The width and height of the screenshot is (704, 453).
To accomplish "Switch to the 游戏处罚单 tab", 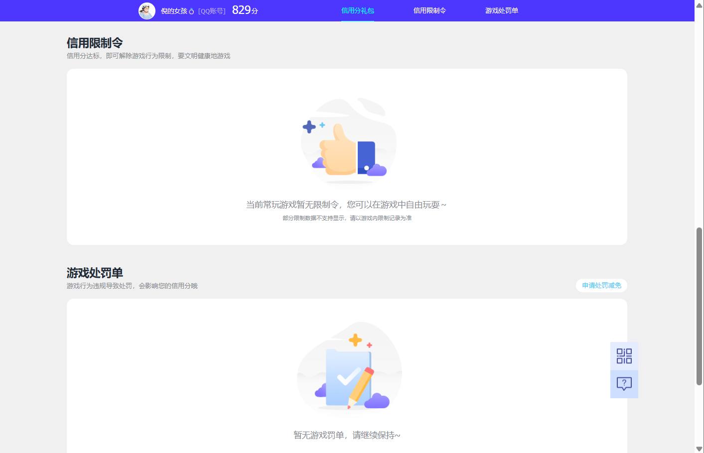I will coord(501,10).
